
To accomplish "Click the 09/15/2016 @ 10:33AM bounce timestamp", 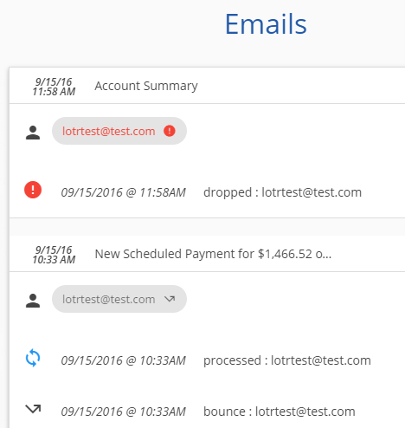I will pos(123,412).
